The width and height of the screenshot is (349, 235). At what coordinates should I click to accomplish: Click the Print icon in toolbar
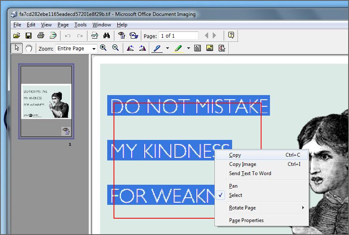(41, 36)
